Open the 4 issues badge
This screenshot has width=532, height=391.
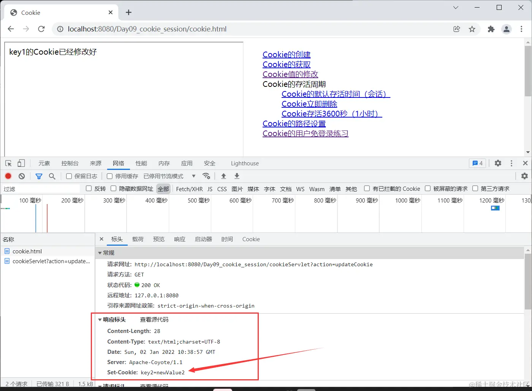point(477,163)
